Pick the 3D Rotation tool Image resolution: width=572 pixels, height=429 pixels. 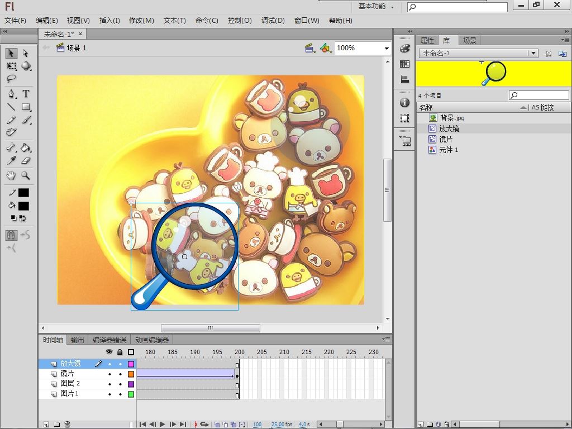point(26,66)
